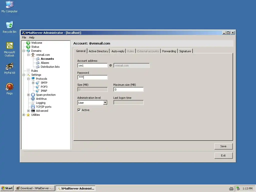This screenshot has height=192, width=256.
Task: Click the keyboard icon in system tray
Action: (231, 188)
